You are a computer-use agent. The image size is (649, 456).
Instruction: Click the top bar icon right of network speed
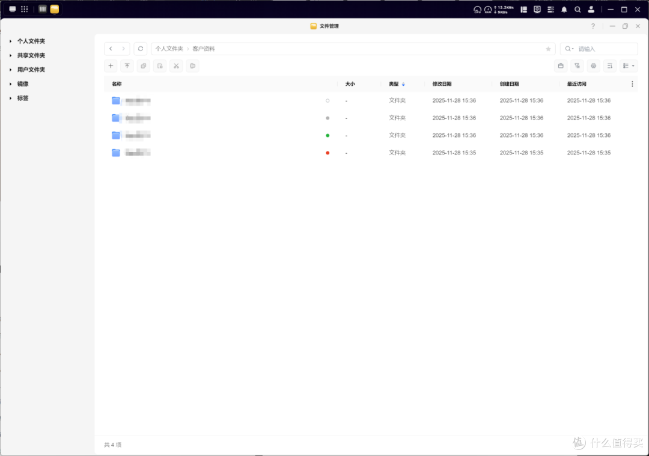523,9
